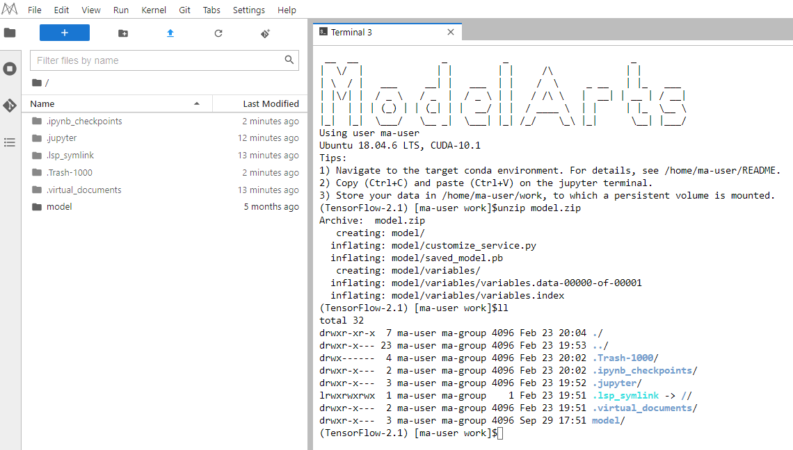Click '.Trash-1000/' entry in terminal listing
The width and height of the screenshot is (793, 450).
tap(625, 358)
